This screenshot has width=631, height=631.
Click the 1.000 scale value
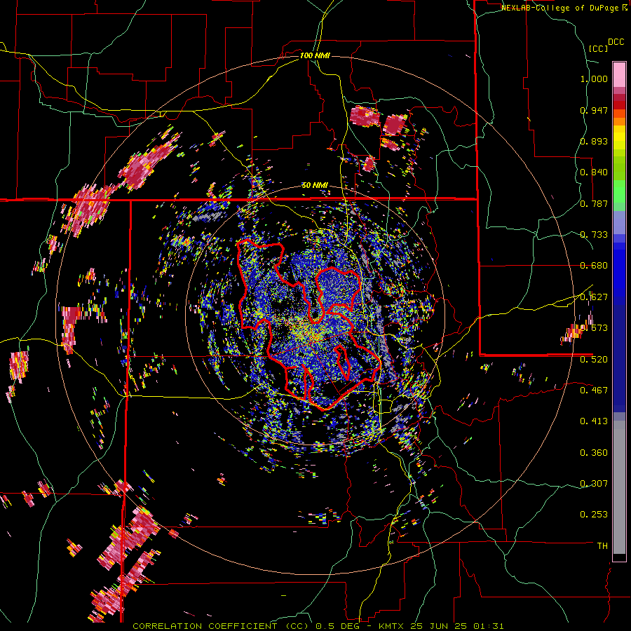[594, 79]
